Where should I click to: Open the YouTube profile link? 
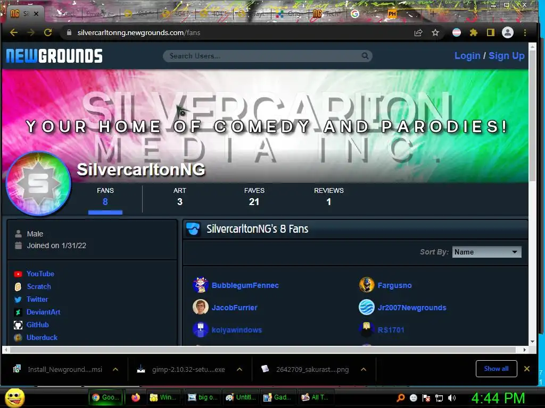(40, 274)
